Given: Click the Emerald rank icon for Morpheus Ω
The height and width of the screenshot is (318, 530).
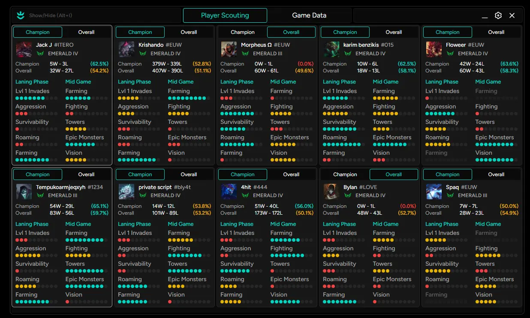Looking at the screenshot, I should pos(245,54).
